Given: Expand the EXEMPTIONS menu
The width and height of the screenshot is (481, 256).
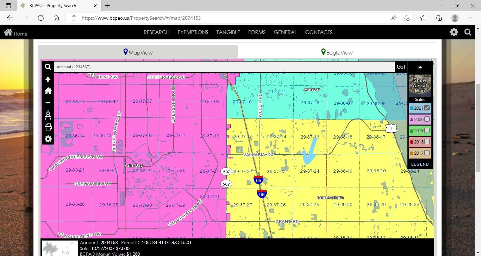Looking at the screenshot, I should [193, 32].
